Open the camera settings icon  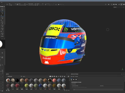click(116, 4)
